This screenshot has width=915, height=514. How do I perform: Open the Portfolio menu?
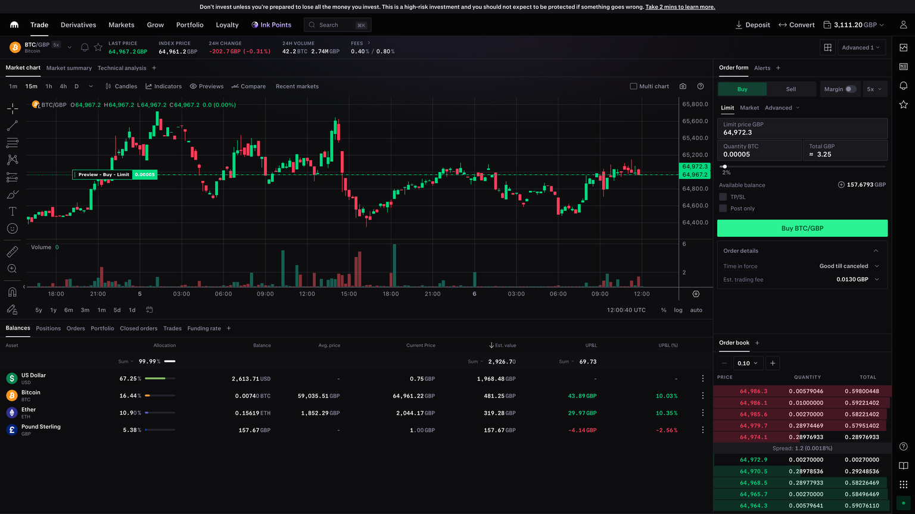pyautogui.click(x=189, y=25)
